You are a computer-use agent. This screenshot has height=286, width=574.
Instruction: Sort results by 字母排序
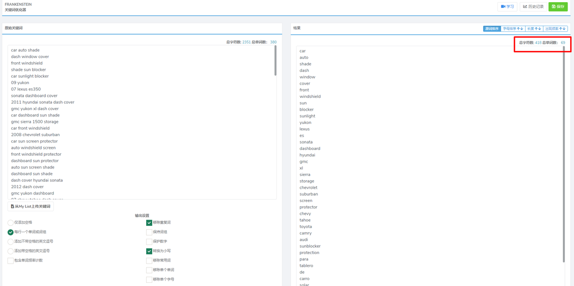513,29
